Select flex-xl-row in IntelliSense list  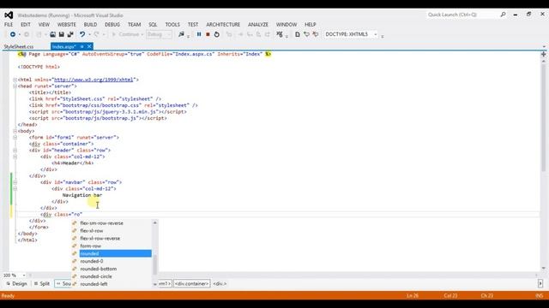(x=112, y=231)
